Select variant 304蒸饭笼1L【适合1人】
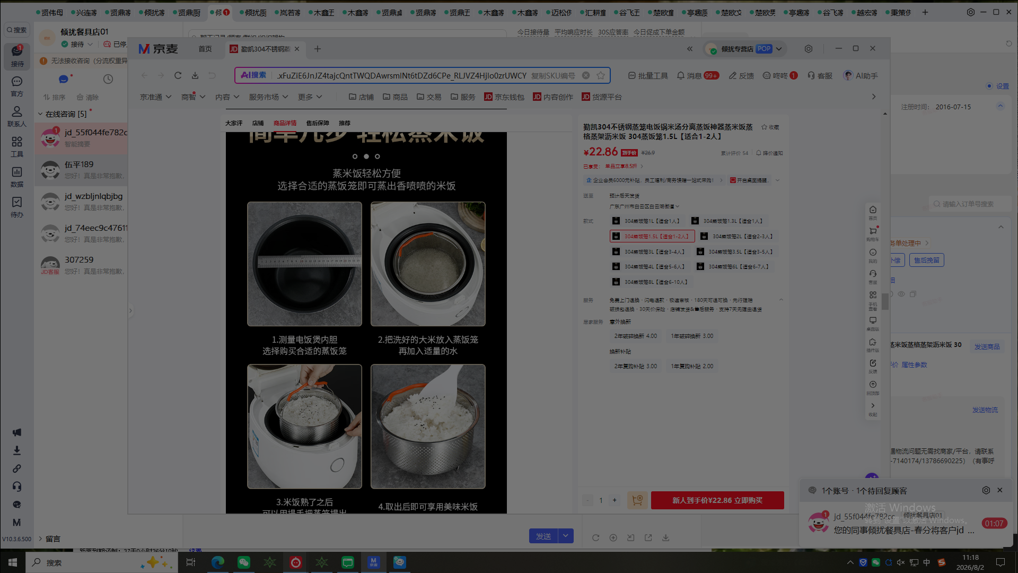 tap(646, 221)
